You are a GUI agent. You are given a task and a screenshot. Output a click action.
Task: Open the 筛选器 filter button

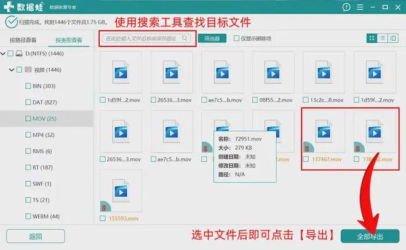pos(212,38)
